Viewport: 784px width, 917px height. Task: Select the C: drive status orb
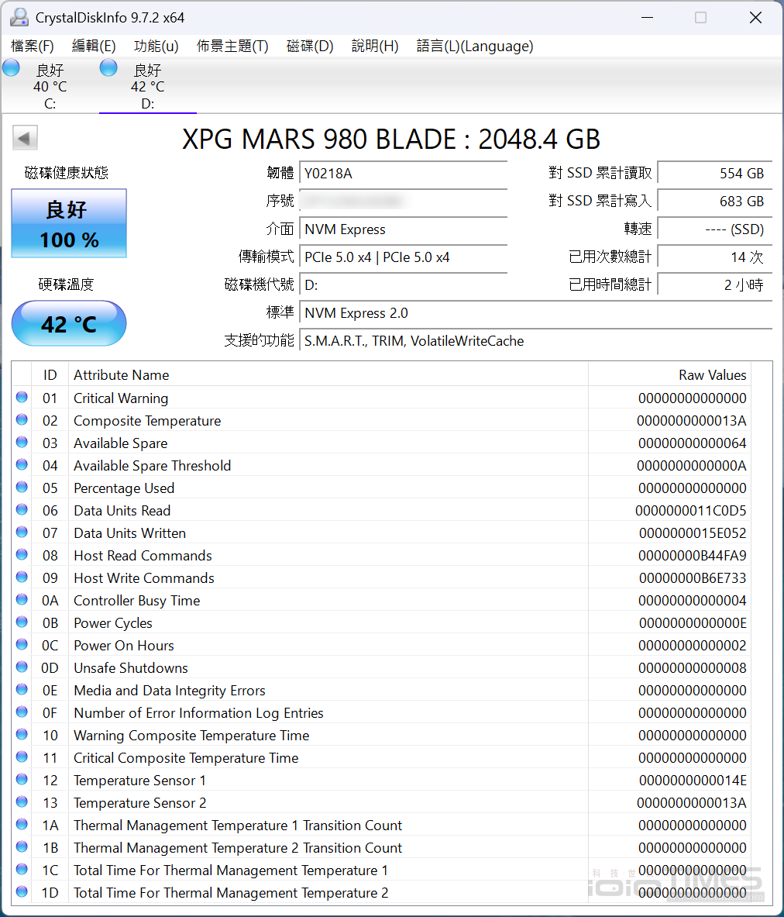(x=12, y=68)
